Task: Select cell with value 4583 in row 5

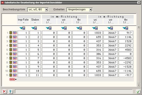Action: point(126,50)
